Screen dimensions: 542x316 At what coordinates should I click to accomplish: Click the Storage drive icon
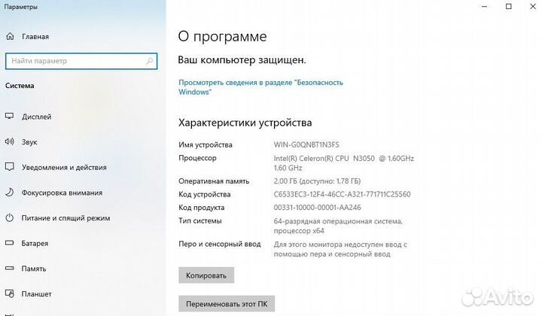tap(9, 269)
